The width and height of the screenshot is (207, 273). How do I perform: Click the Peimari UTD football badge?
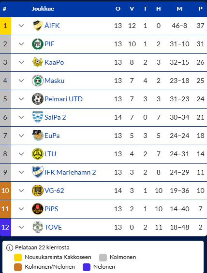click(38, 99)
